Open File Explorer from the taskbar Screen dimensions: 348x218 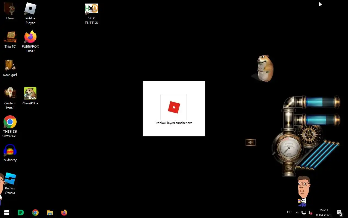pos(49,213)
